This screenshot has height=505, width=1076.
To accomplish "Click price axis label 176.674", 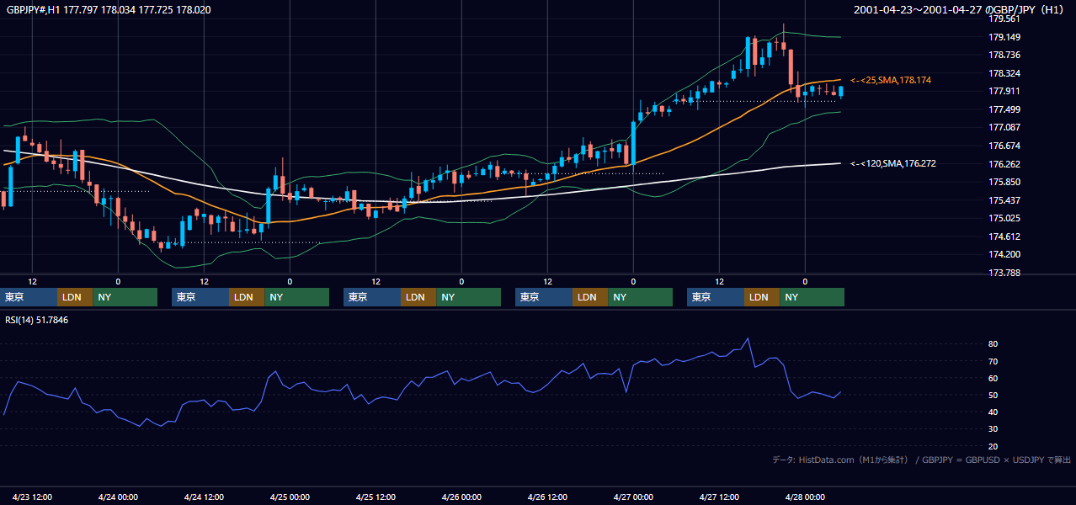I will point(1004,146).
